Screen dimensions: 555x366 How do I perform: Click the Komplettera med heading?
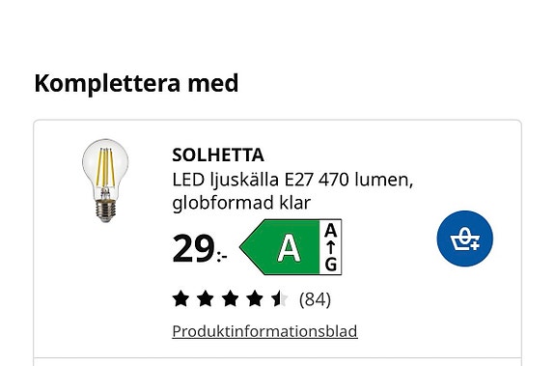[136, 84]
